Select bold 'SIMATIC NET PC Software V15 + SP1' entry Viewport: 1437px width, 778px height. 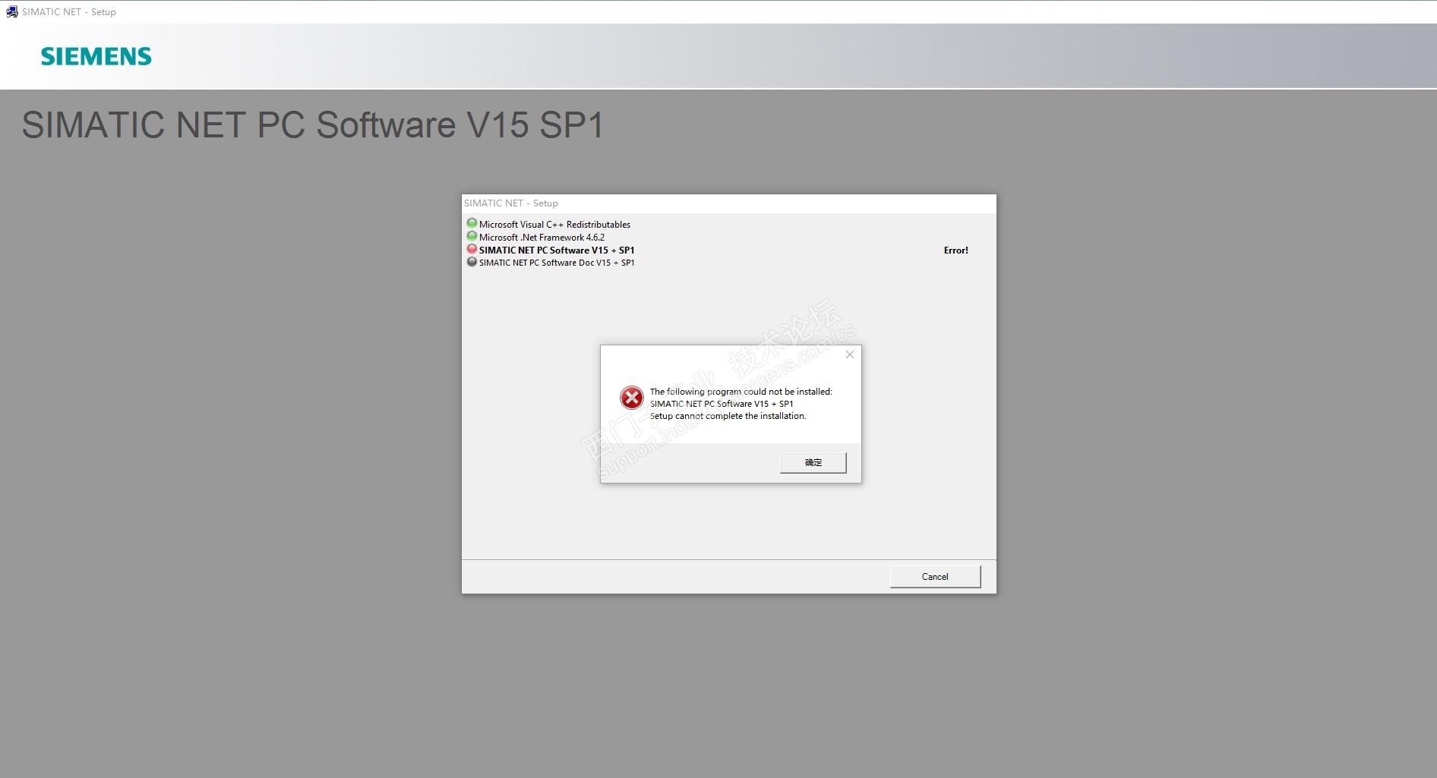click(557, 250)
